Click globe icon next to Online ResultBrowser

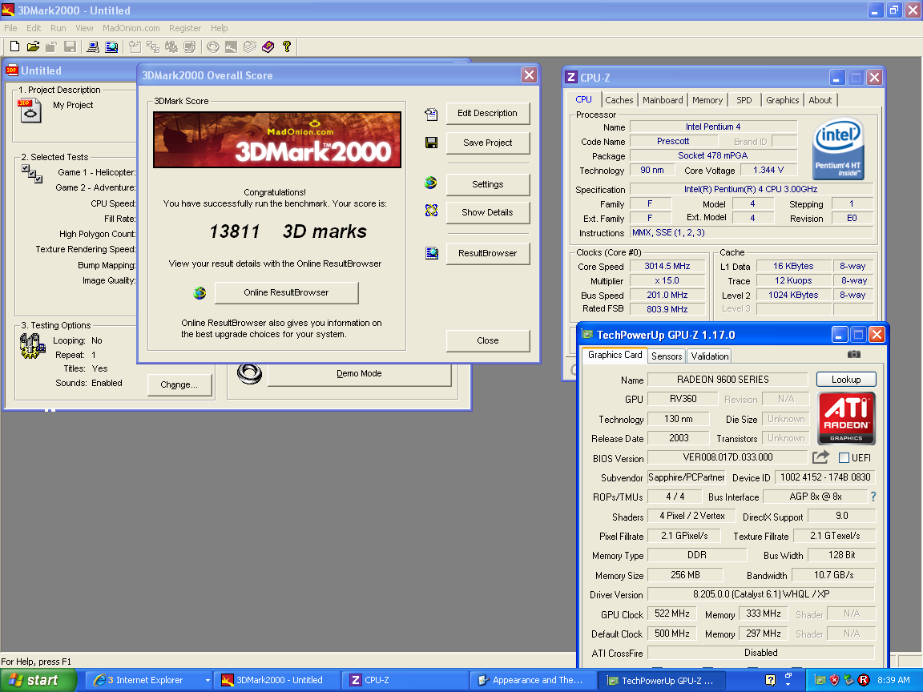click(200, 292)
